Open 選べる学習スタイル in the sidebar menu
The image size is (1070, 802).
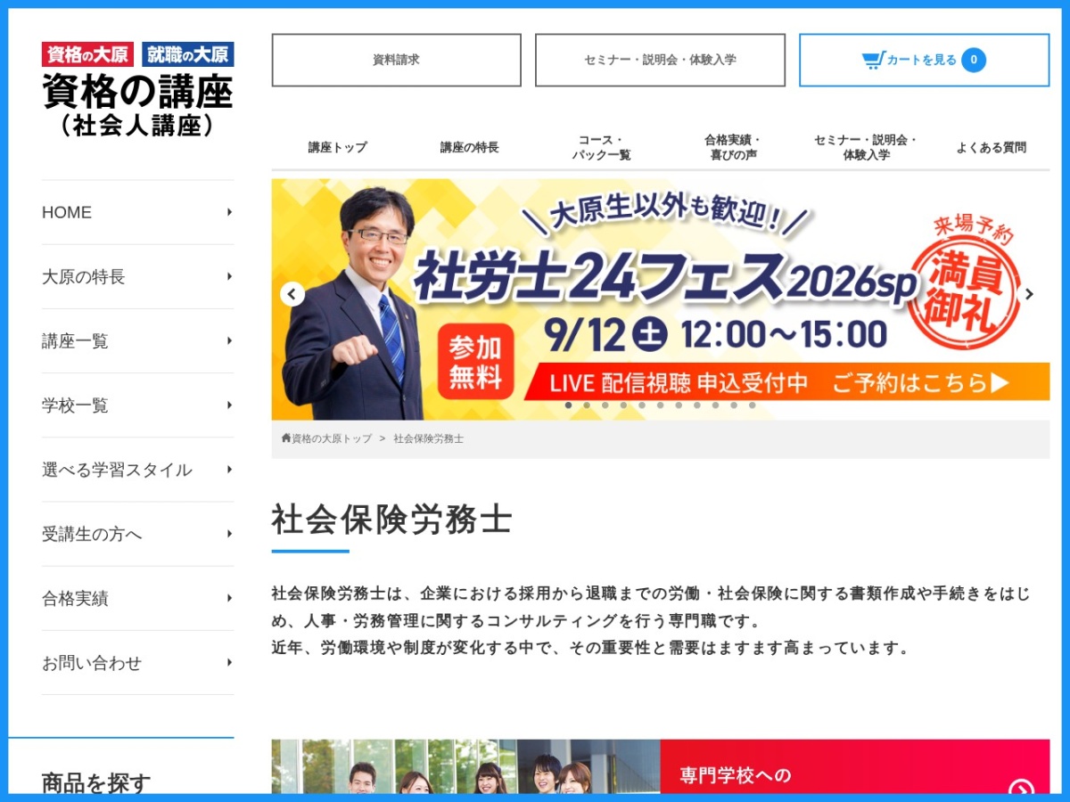pos(138,470)
